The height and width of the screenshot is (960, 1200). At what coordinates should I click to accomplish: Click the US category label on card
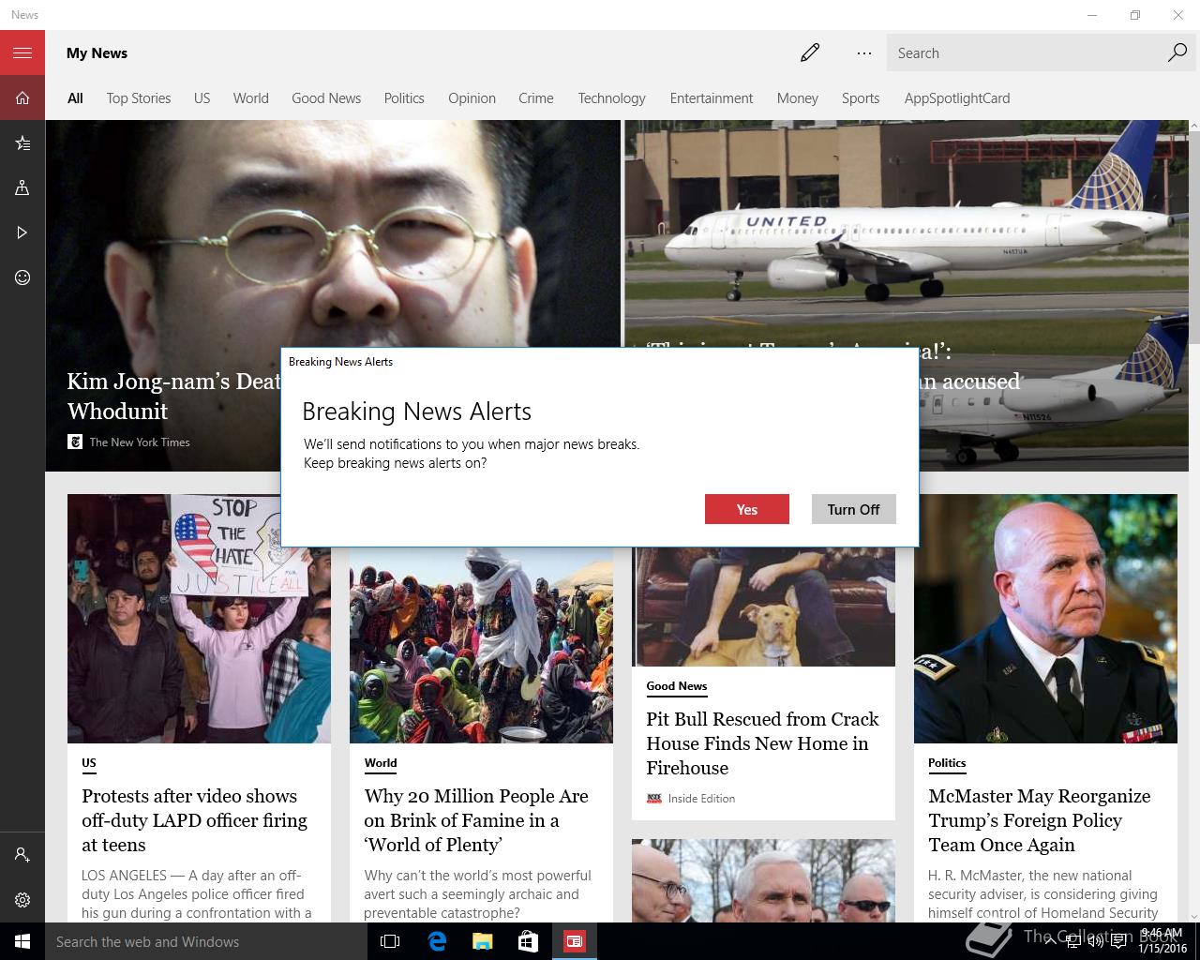coord(89,763)
